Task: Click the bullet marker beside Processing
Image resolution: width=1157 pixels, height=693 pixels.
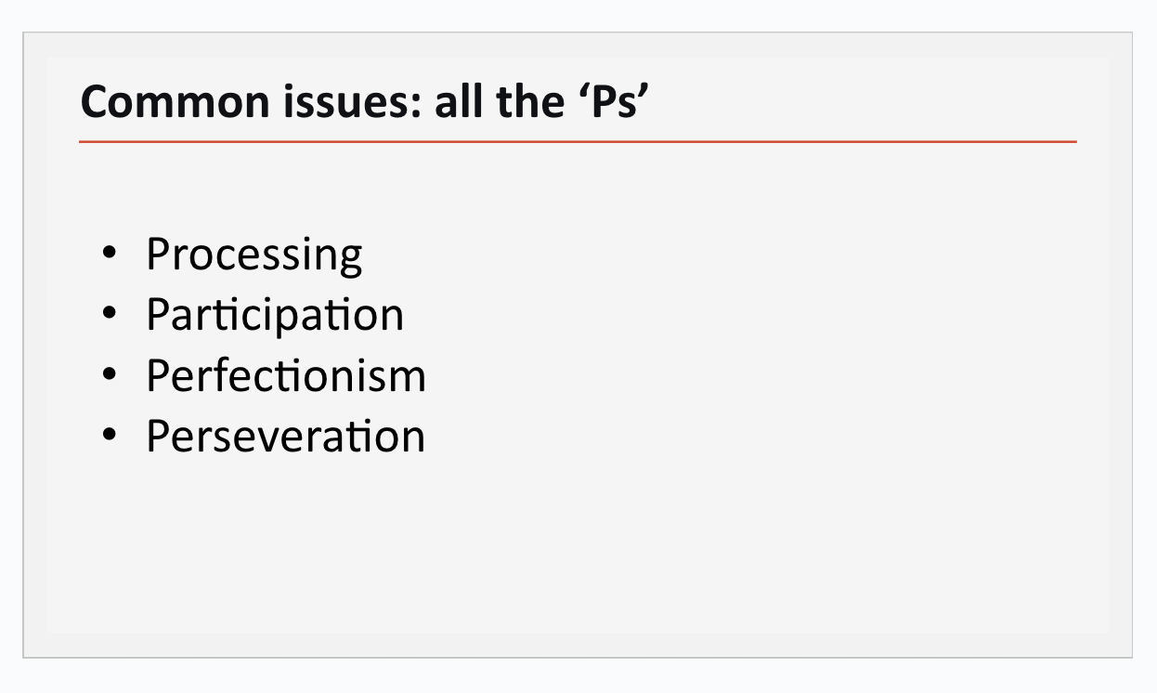Action: click(x=110, y=253)
